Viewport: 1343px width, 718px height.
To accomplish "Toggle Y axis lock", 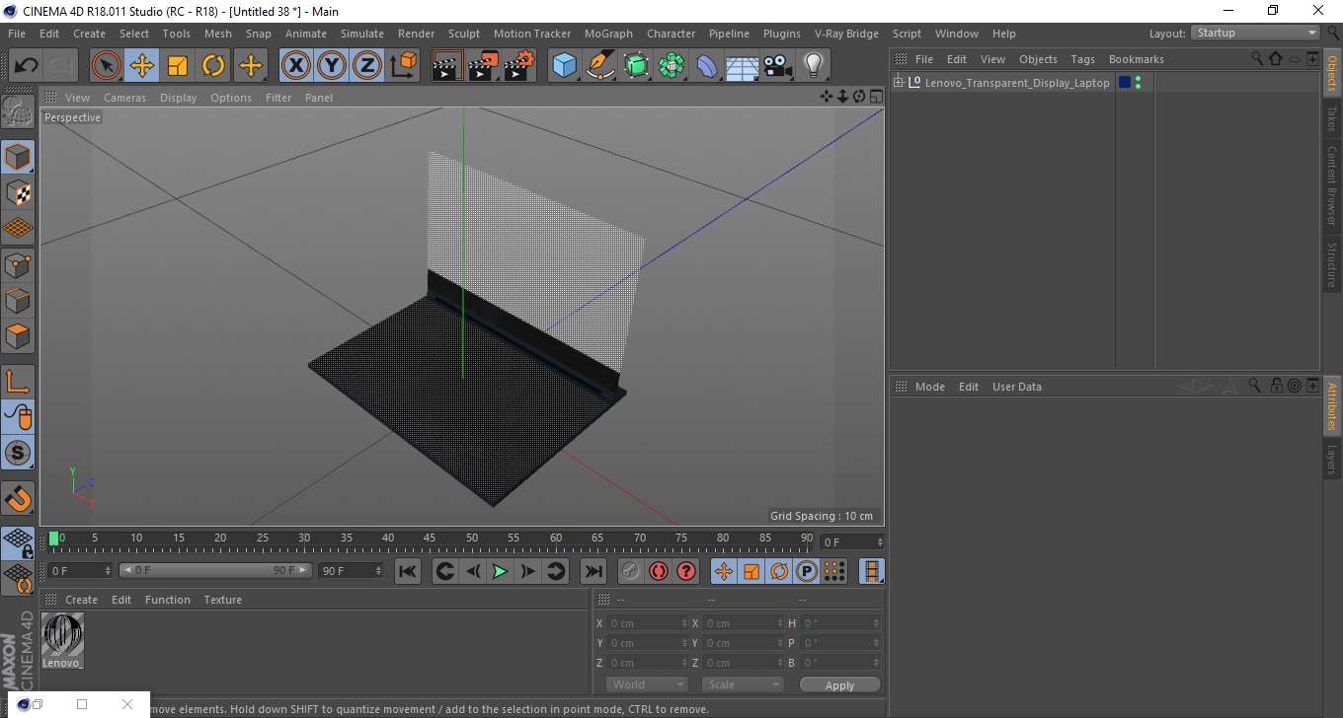I will (x=332, y=66).
